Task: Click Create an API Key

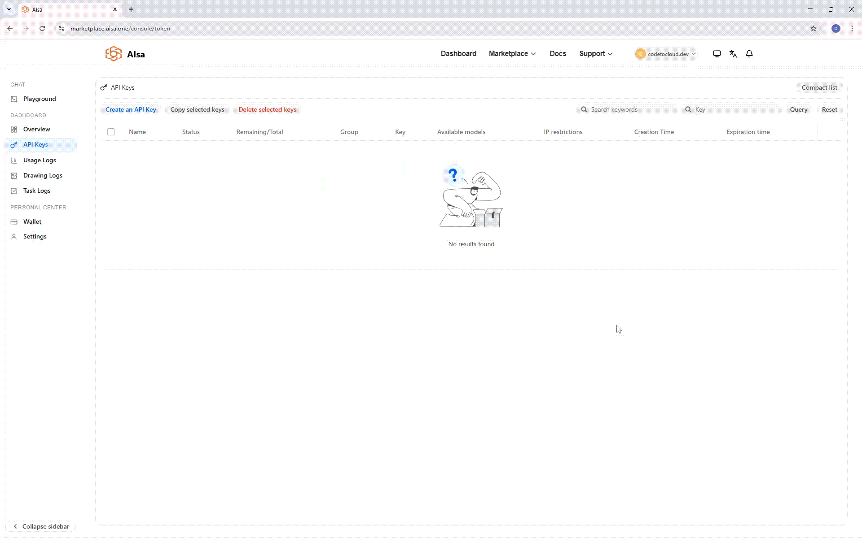Action: [131, 109]
